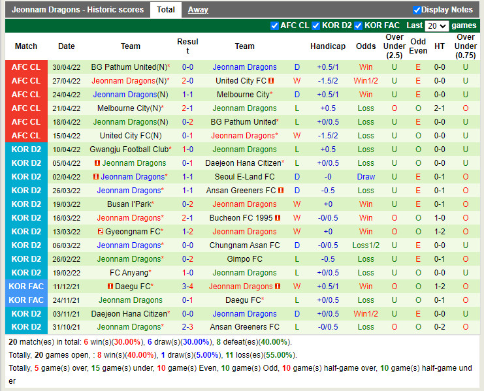484x391 pixels.
Task: Click the -1.5/2 handicap on 15/04/22 row
Action: point(328,136)
